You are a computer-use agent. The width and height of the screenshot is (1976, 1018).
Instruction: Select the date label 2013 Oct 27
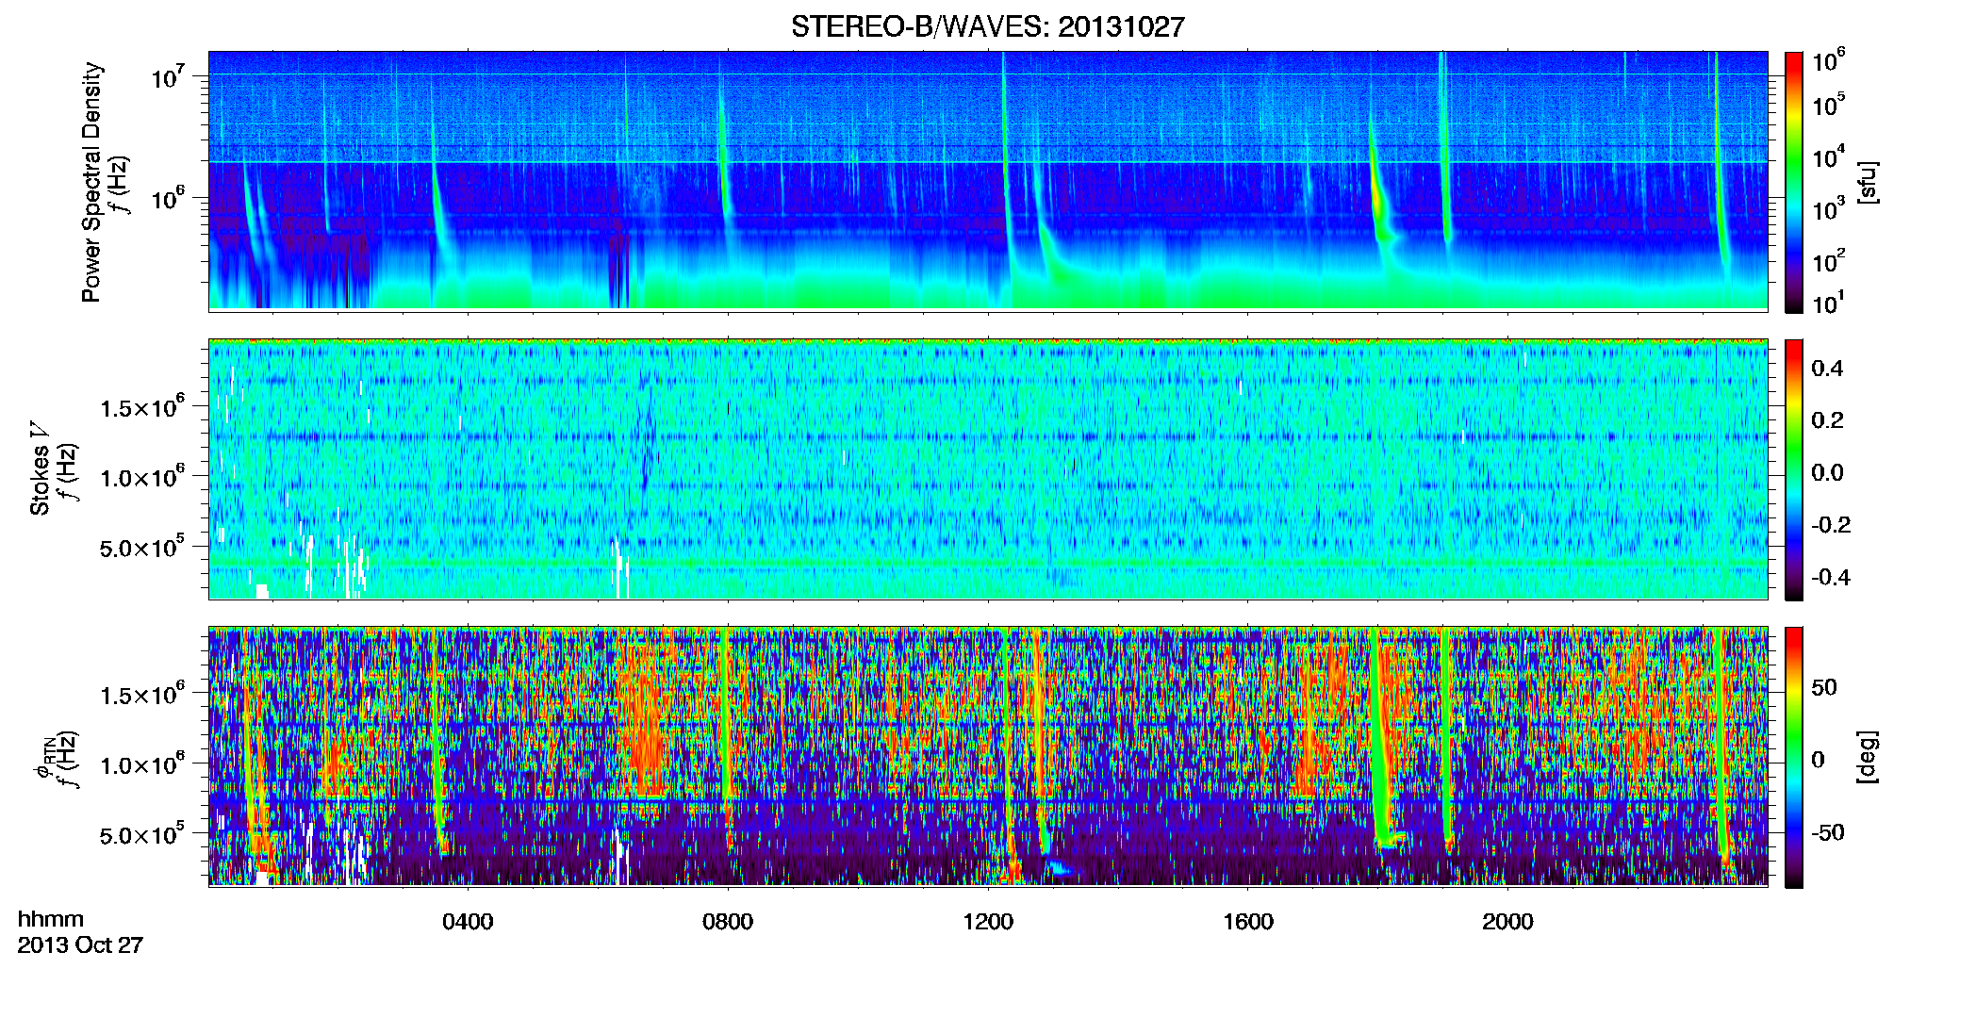[x=80, y=945]
